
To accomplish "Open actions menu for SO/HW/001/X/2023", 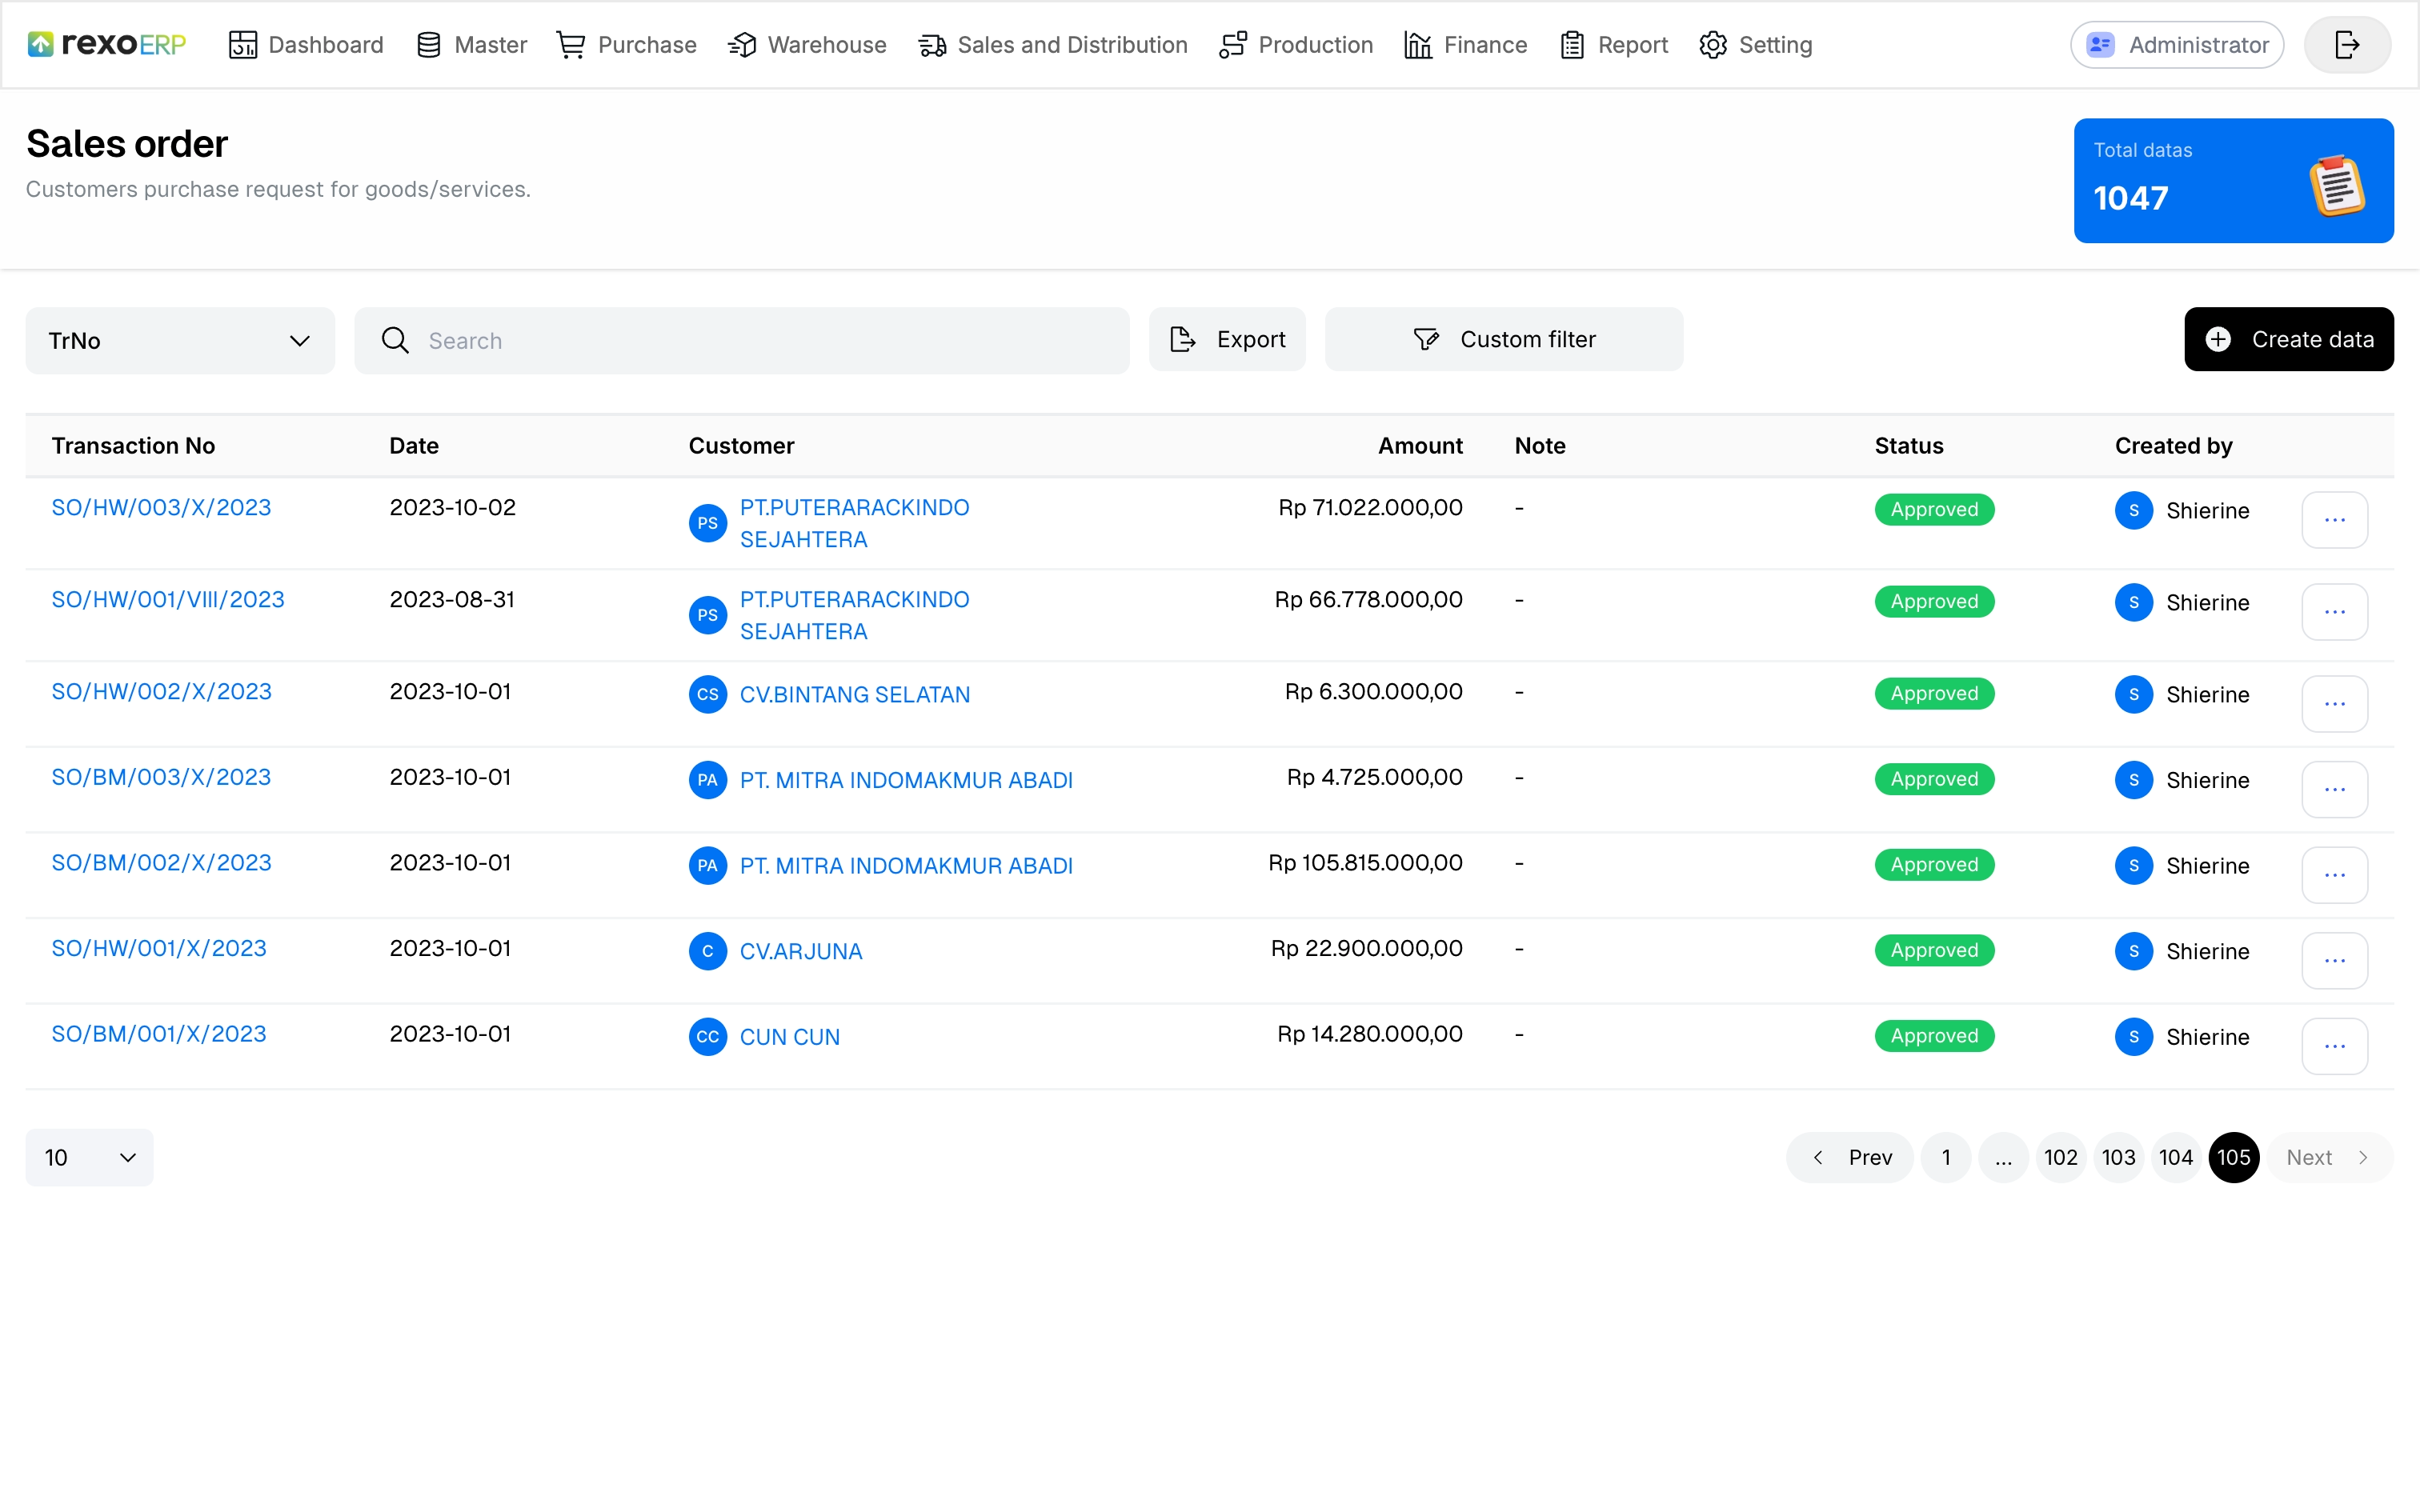I will pyautogui.click(x=2335, y=961).
